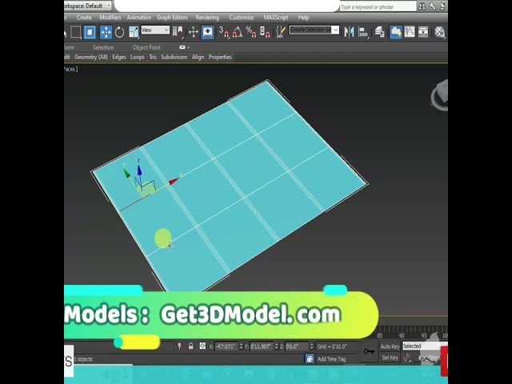
Task: Open the Create menu
Action: (x=84, y=18)
